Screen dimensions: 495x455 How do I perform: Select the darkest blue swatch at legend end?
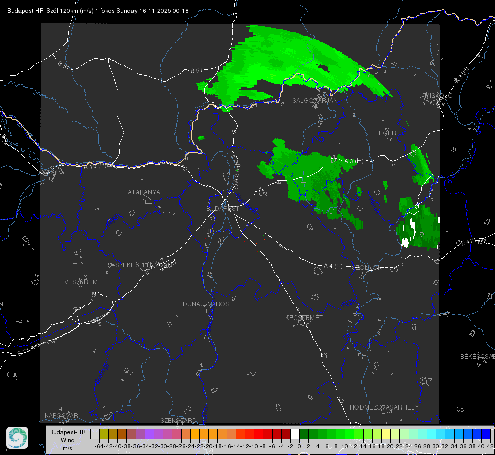pos(486,434)
